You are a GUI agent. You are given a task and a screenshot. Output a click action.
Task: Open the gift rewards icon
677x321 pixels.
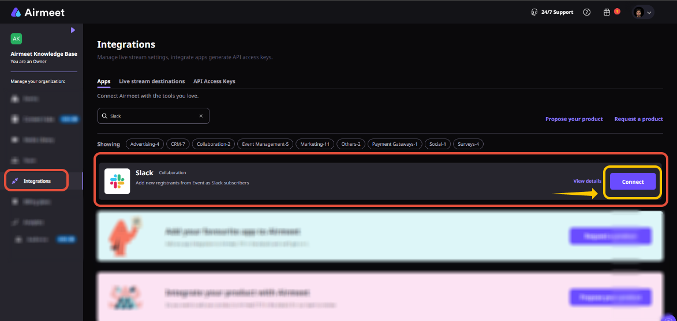(x=607, y=12)
